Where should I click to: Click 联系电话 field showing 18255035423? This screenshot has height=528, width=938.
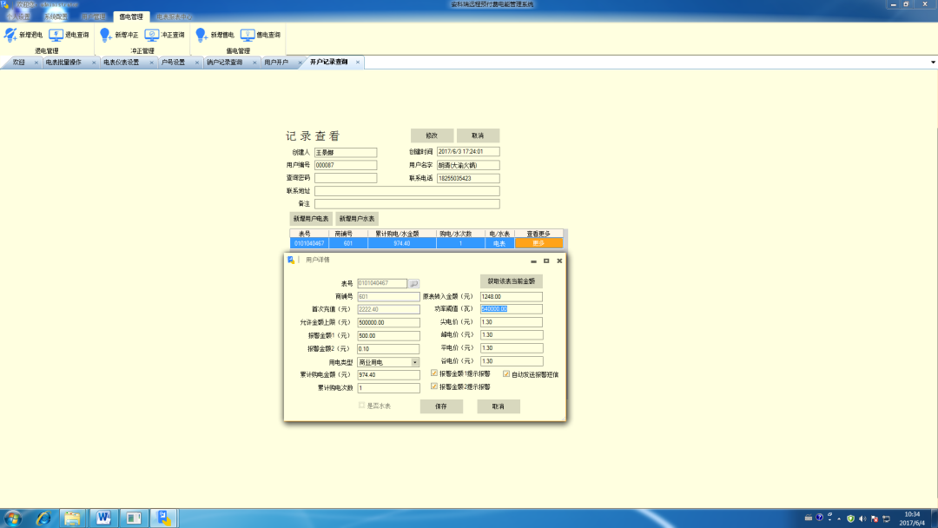pyautogui.click(x=468, y=178)
